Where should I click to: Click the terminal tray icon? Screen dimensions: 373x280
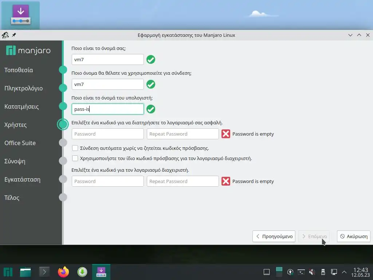point(301,272)
